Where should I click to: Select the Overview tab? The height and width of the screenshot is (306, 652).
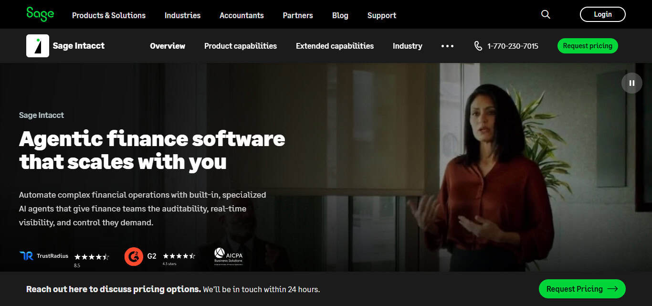click(168, 46)
